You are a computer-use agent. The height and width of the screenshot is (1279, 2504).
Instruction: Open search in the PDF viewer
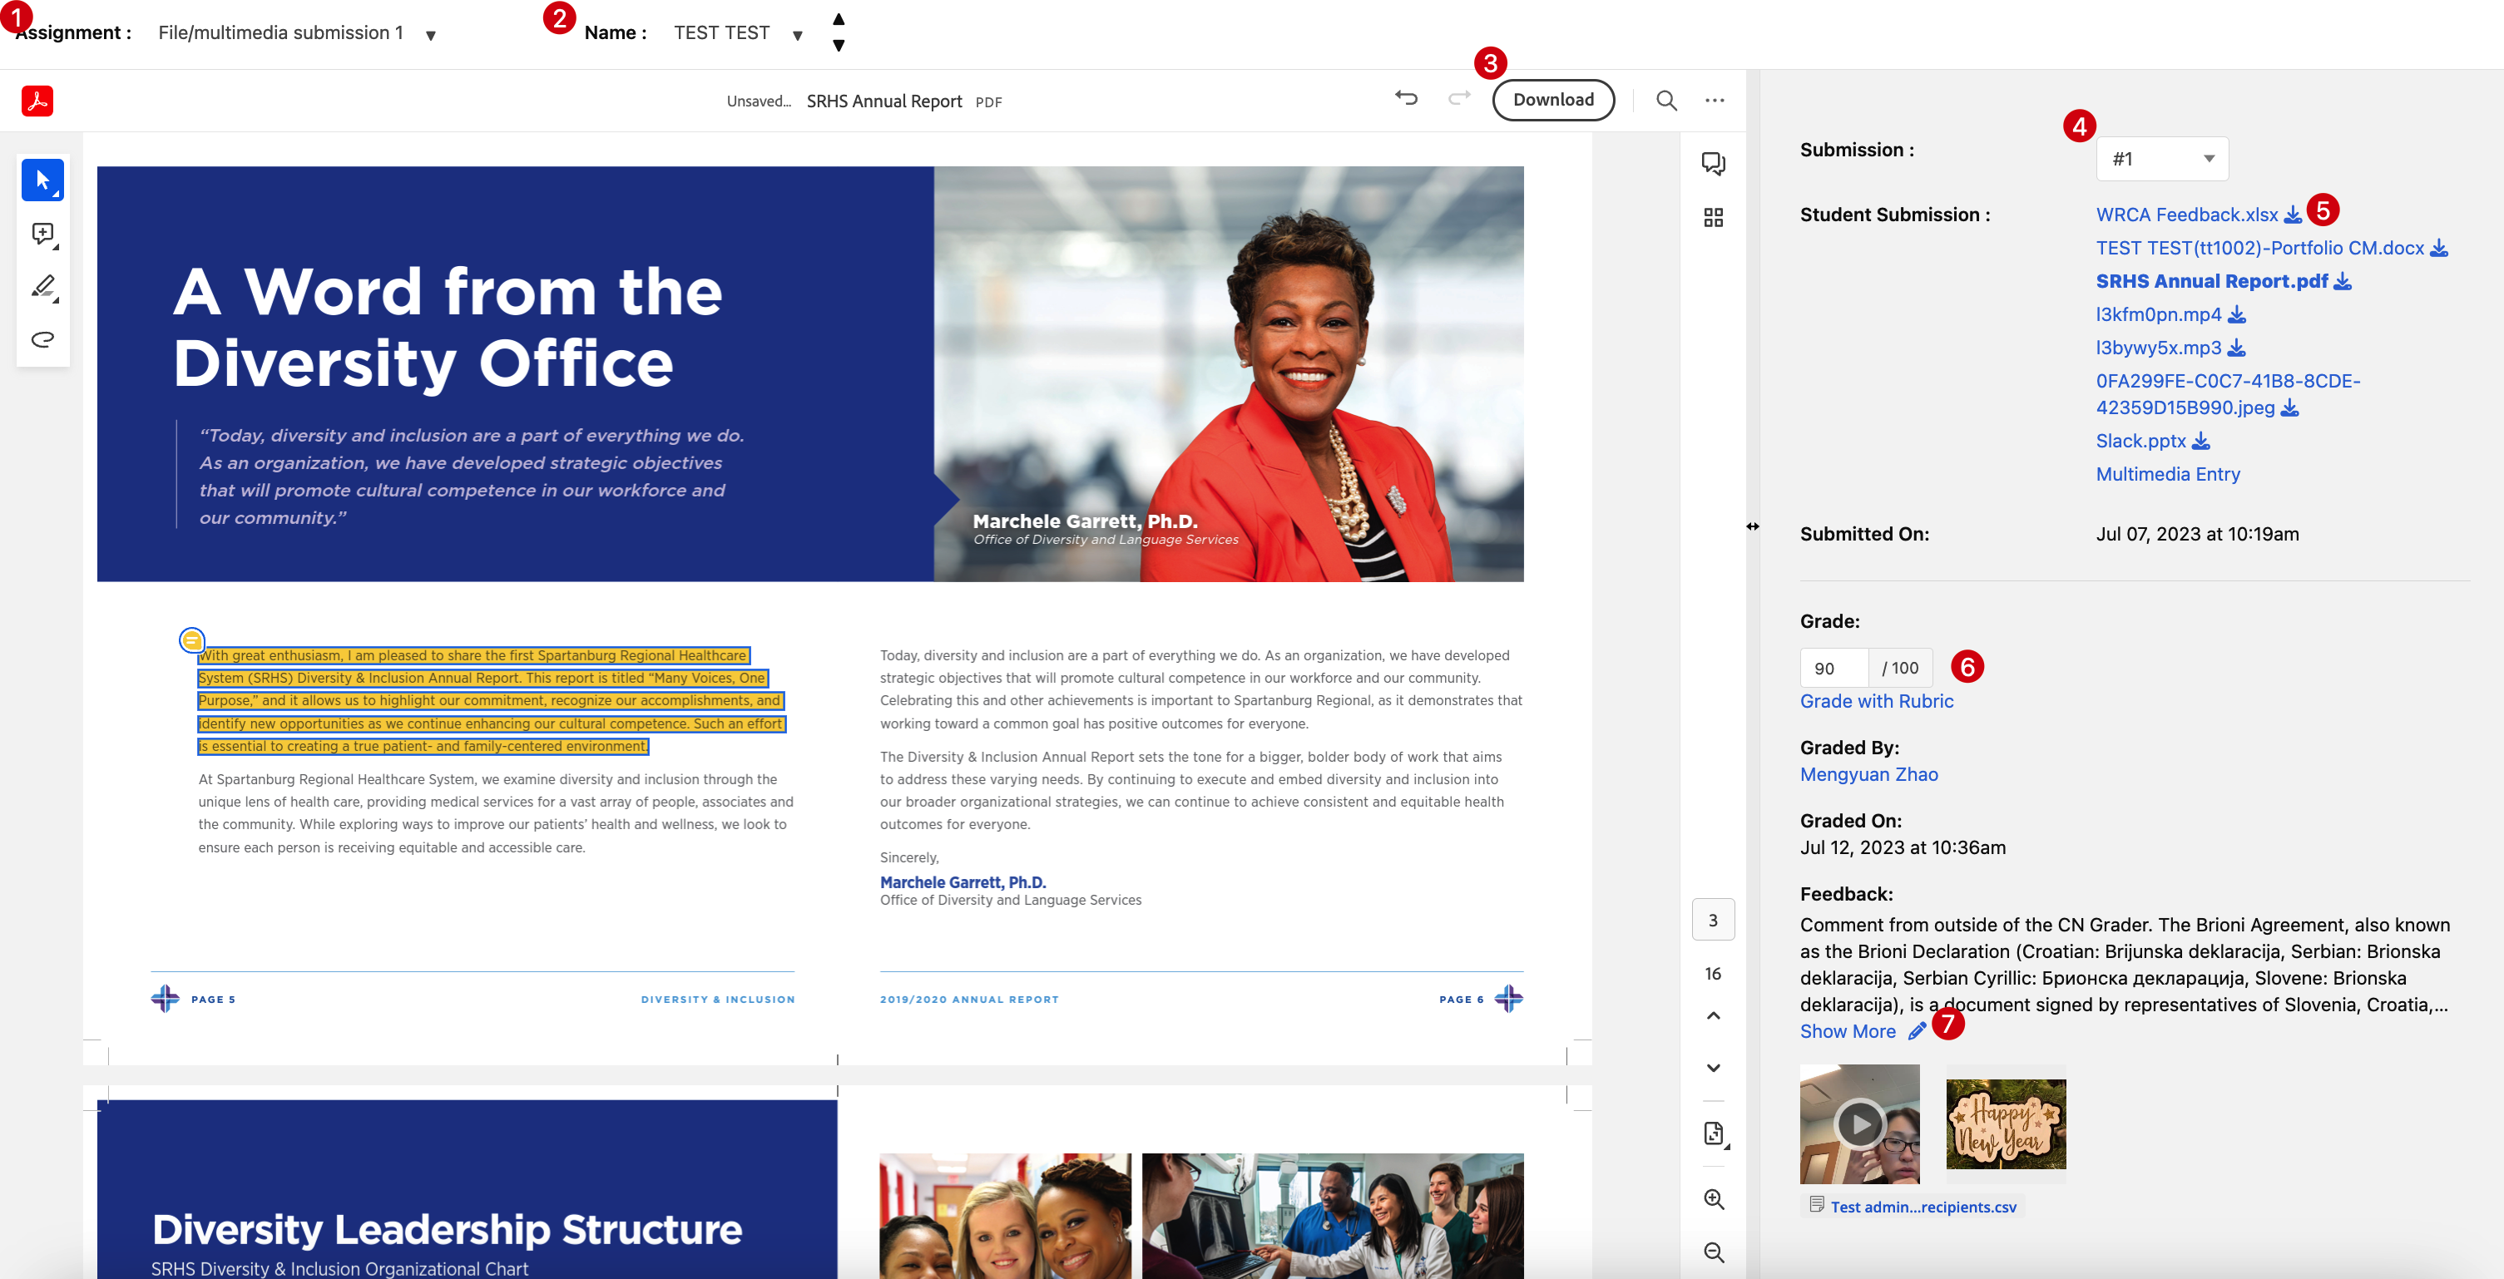click(1666, 100)
